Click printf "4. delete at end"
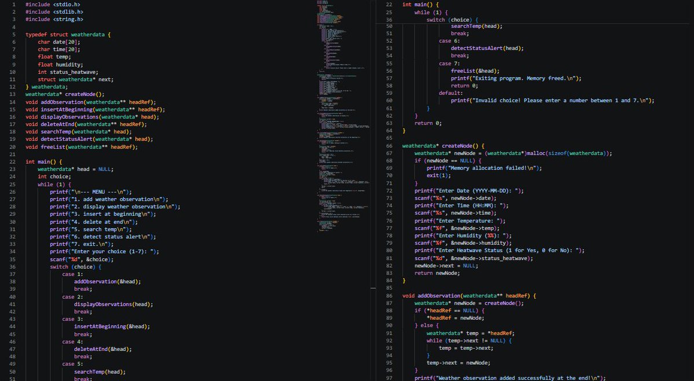694x381 pixels. [94, 223]
